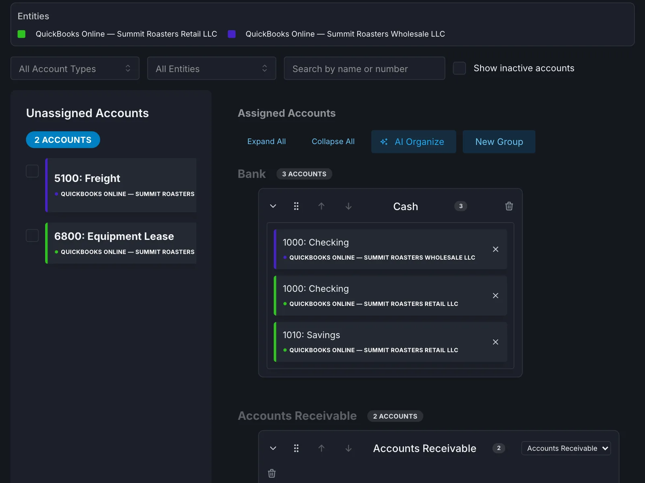This screenshot has width=645, height=483.
Task: Check the 6800: Equipment Lease checkbox
Action: point(32,235)
